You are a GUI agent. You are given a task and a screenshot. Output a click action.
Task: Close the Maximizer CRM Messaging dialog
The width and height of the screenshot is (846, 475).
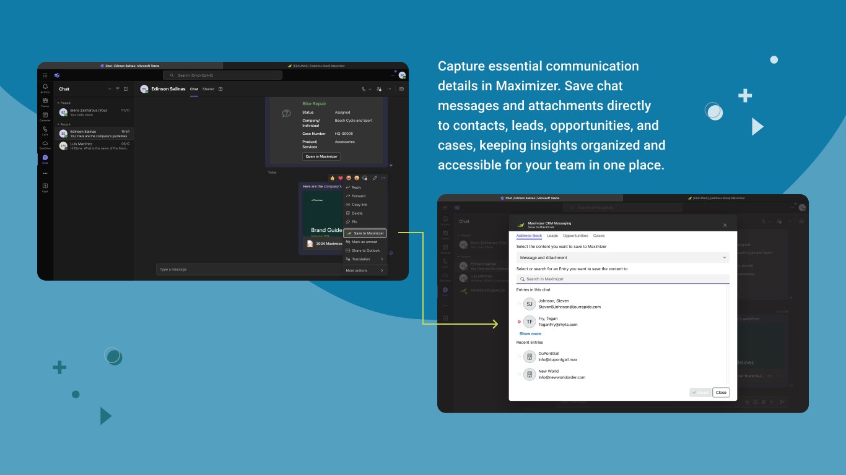point(725,225)
